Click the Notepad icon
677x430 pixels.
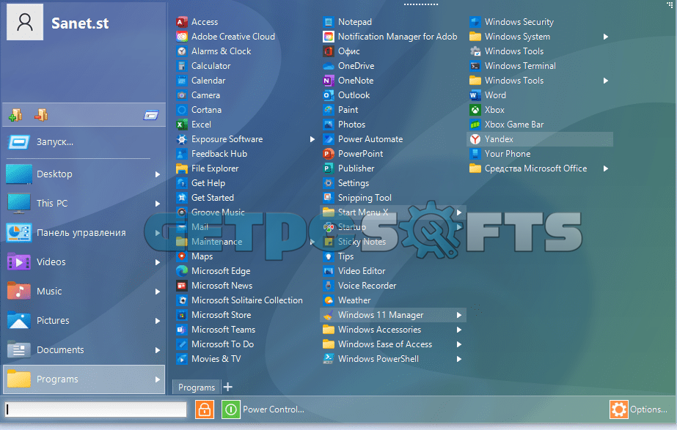329,22
